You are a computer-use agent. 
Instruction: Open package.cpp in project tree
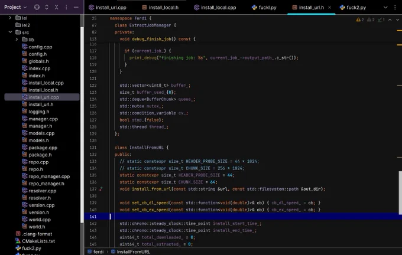[x=40, y=148]
